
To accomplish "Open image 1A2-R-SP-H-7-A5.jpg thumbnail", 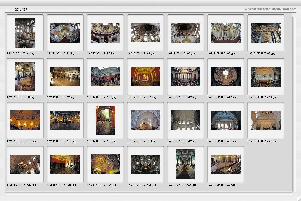I will point(185,33).
